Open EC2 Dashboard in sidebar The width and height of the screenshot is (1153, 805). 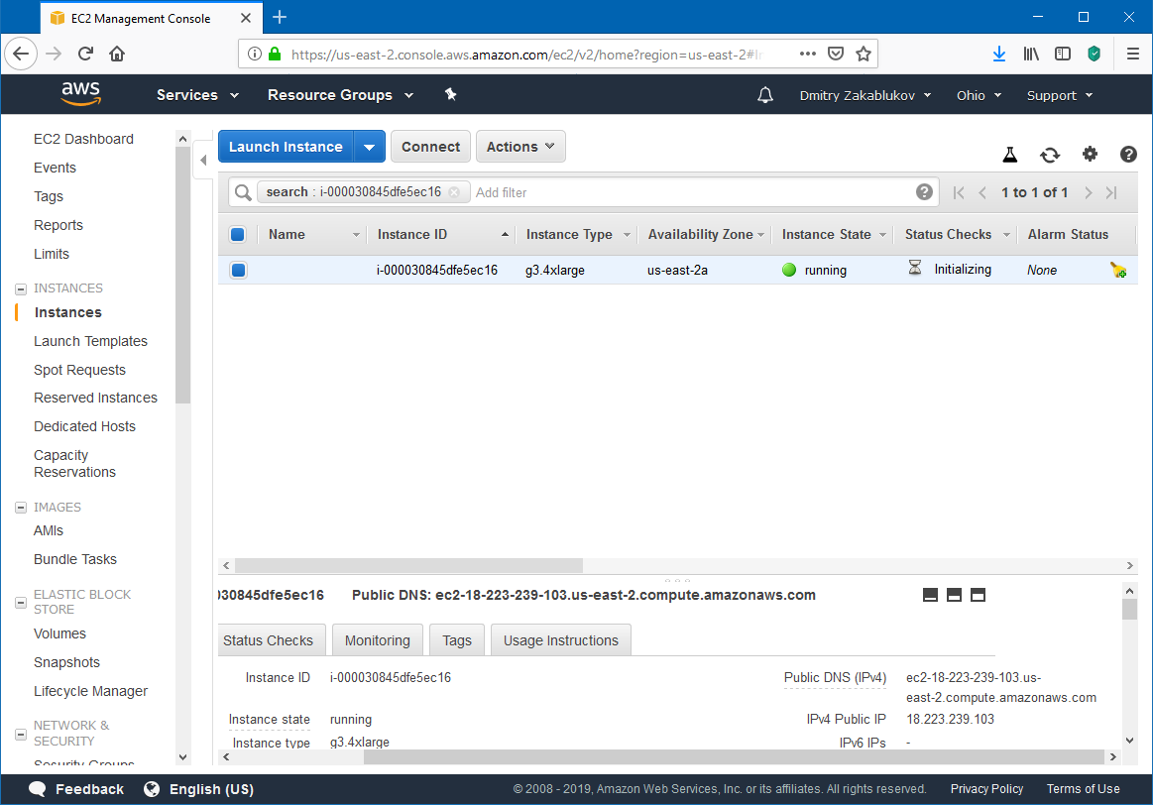point(83,139)
